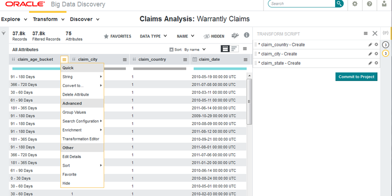Click claim_country gray distribution bar

(160, 69)
